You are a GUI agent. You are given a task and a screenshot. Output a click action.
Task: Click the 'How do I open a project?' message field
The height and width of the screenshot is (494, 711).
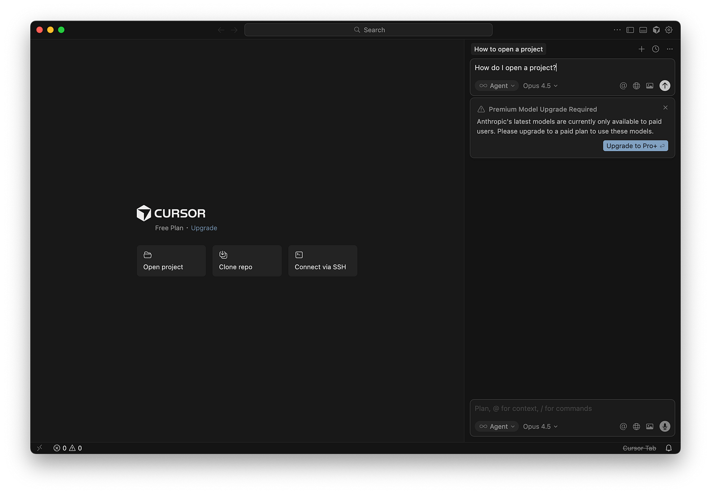pos(572,68)
